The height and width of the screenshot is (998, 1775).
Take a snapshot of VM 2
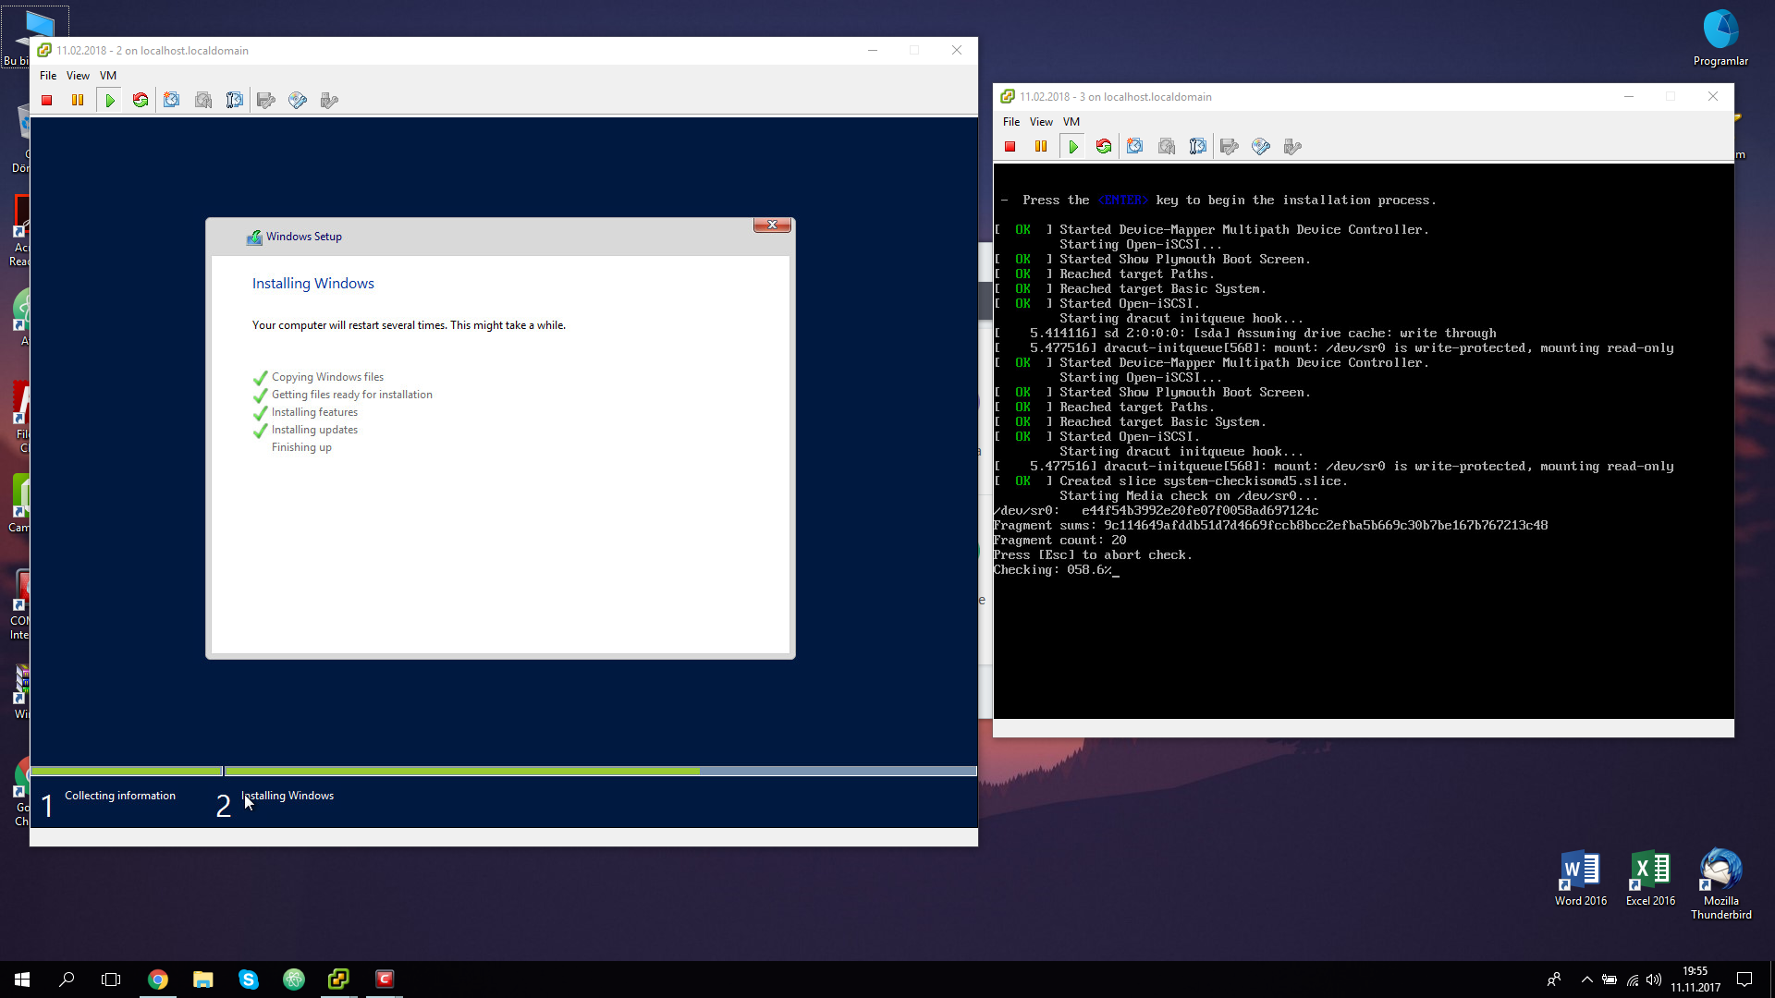coord(172,100)
